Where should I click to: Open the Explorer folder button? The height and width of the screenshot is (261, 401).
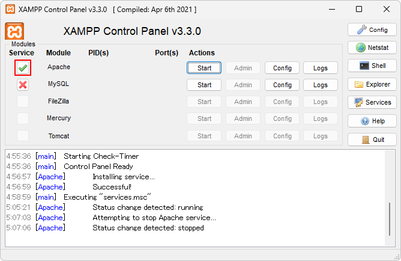tap(372, 84)
